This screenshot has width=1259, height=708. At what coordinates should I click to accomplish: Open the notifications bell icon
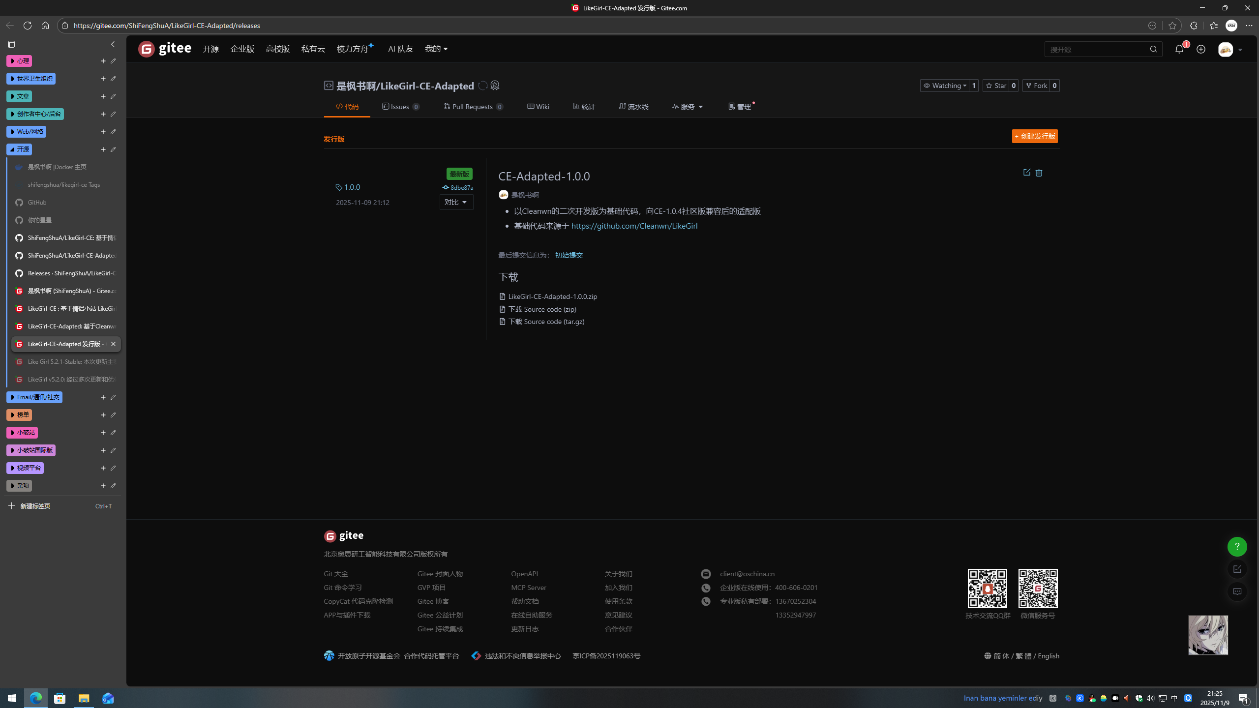(x=1179, y=49)
